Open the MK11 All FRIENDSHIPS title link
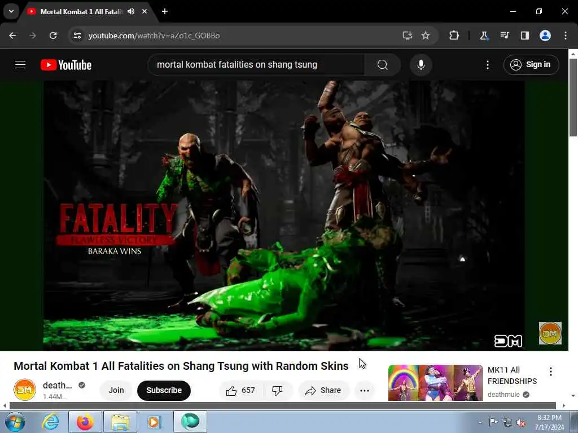 (512, 375)
